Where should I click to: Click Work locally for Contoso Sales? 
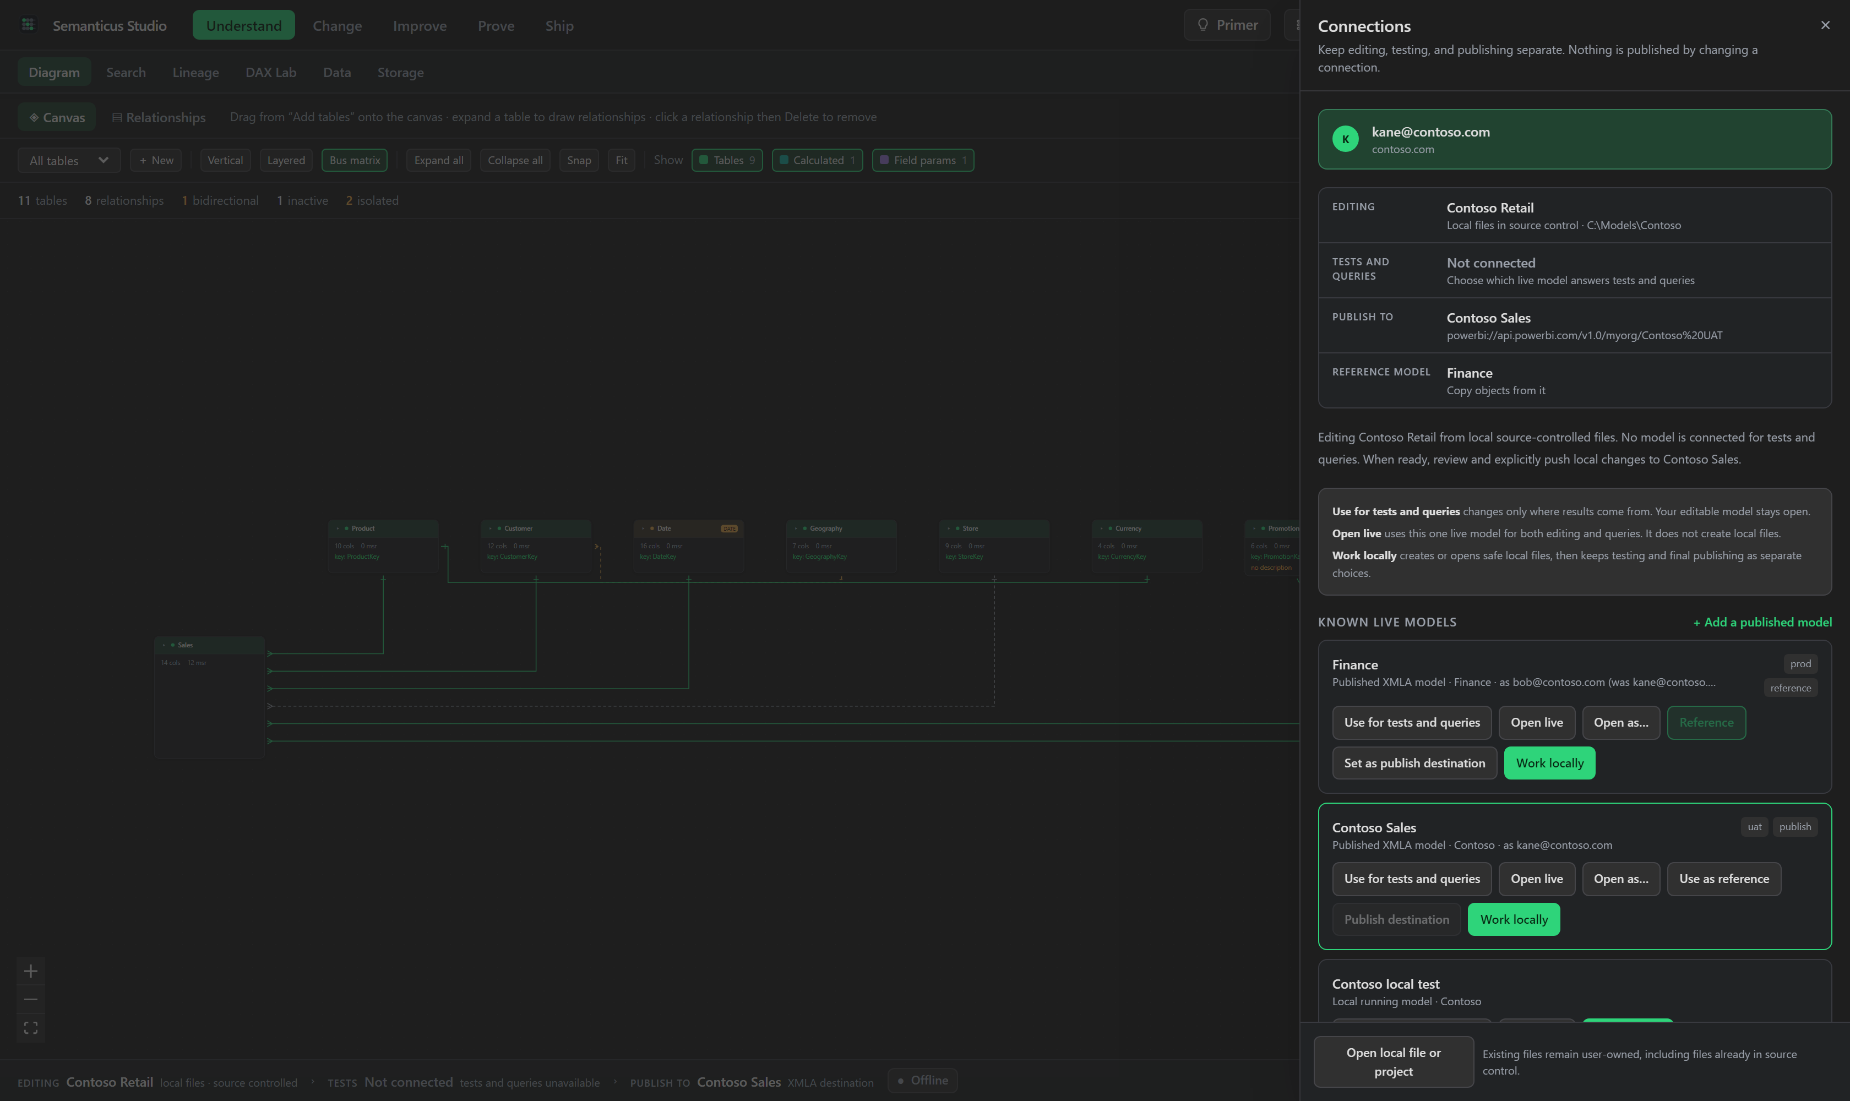1514,920
